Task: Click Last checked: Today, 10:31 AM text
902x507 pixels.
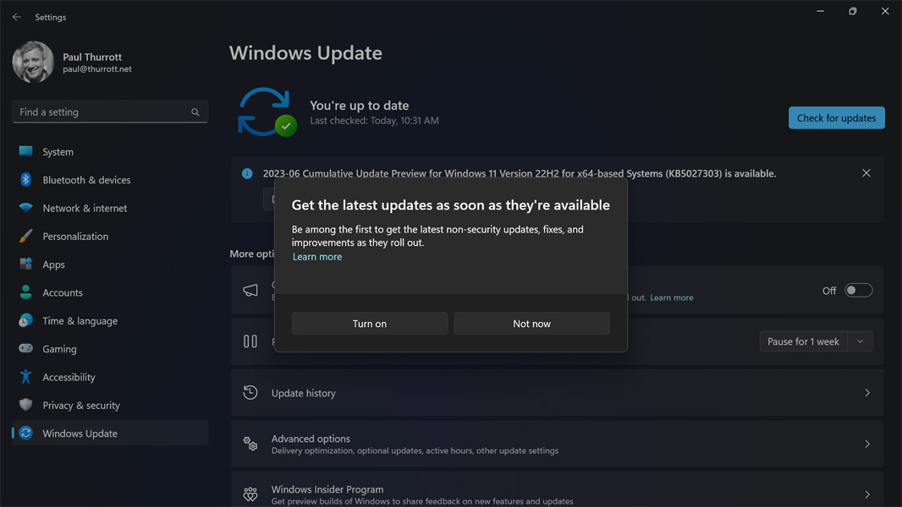Action: pos(375,121)
